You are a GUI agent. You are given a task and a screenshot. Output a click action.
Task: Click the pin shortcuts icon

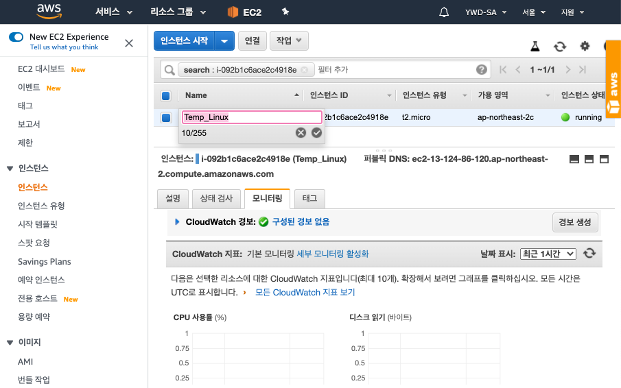coord(285,12)
